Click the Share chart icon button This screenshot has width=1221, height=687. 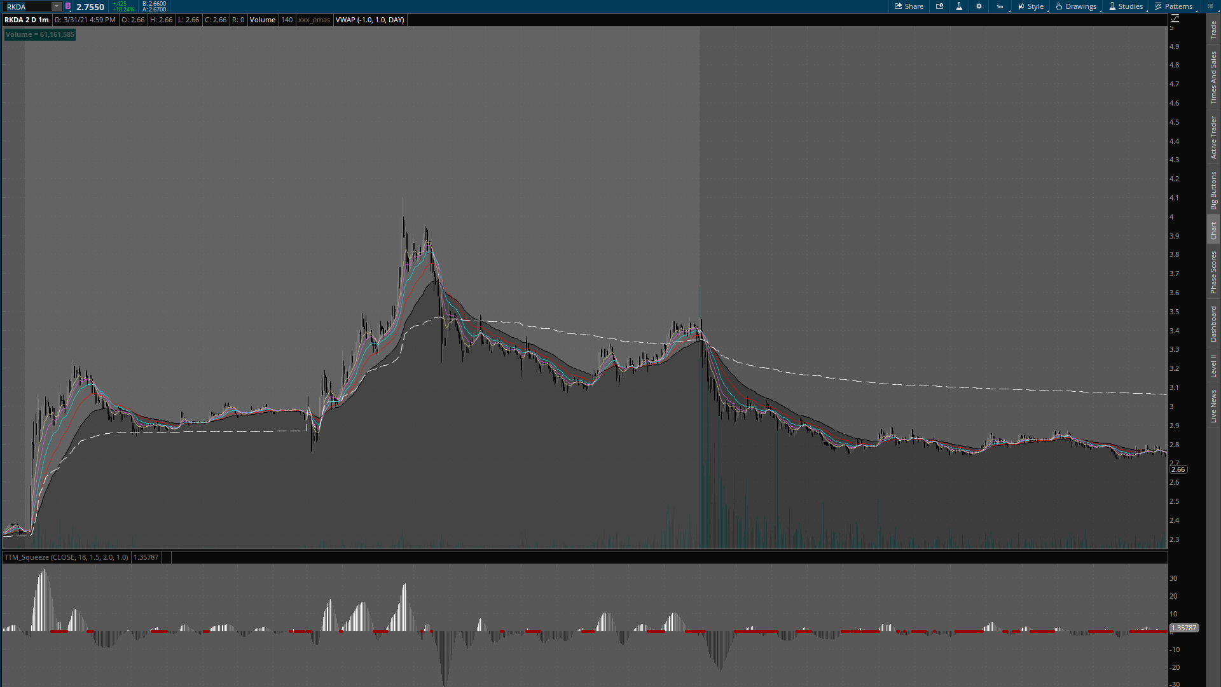coord(909,6)
